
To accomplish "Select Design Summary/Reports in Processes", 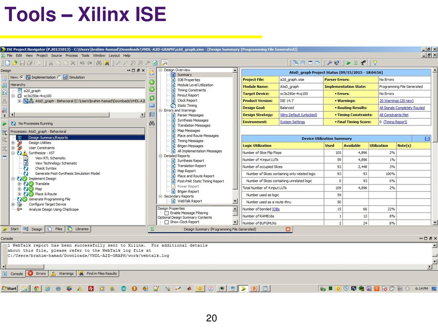I will point(48,138).
